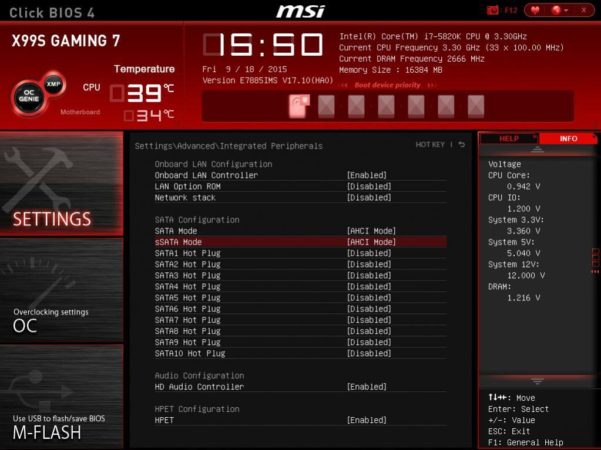Screen dimensions: 601x450
Task: Select the second boot device priority slot
Action: (326, 106)
